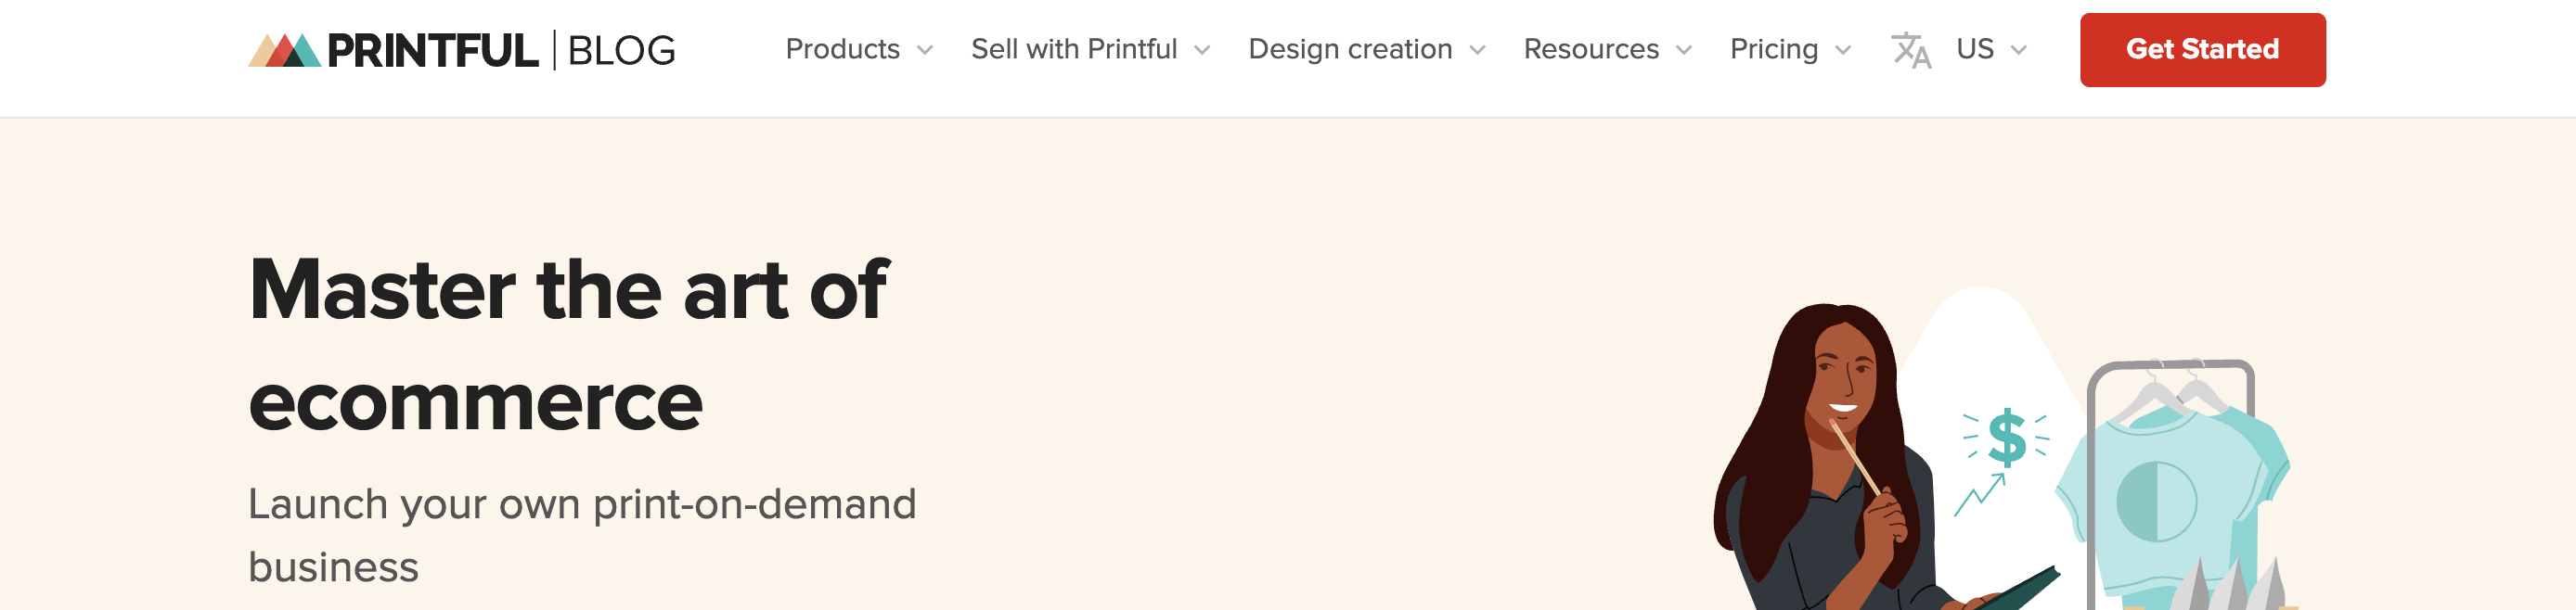Expand the Resources dropdown chevron
This screenshot has height=610, width=2576.
coord(1684,50)
